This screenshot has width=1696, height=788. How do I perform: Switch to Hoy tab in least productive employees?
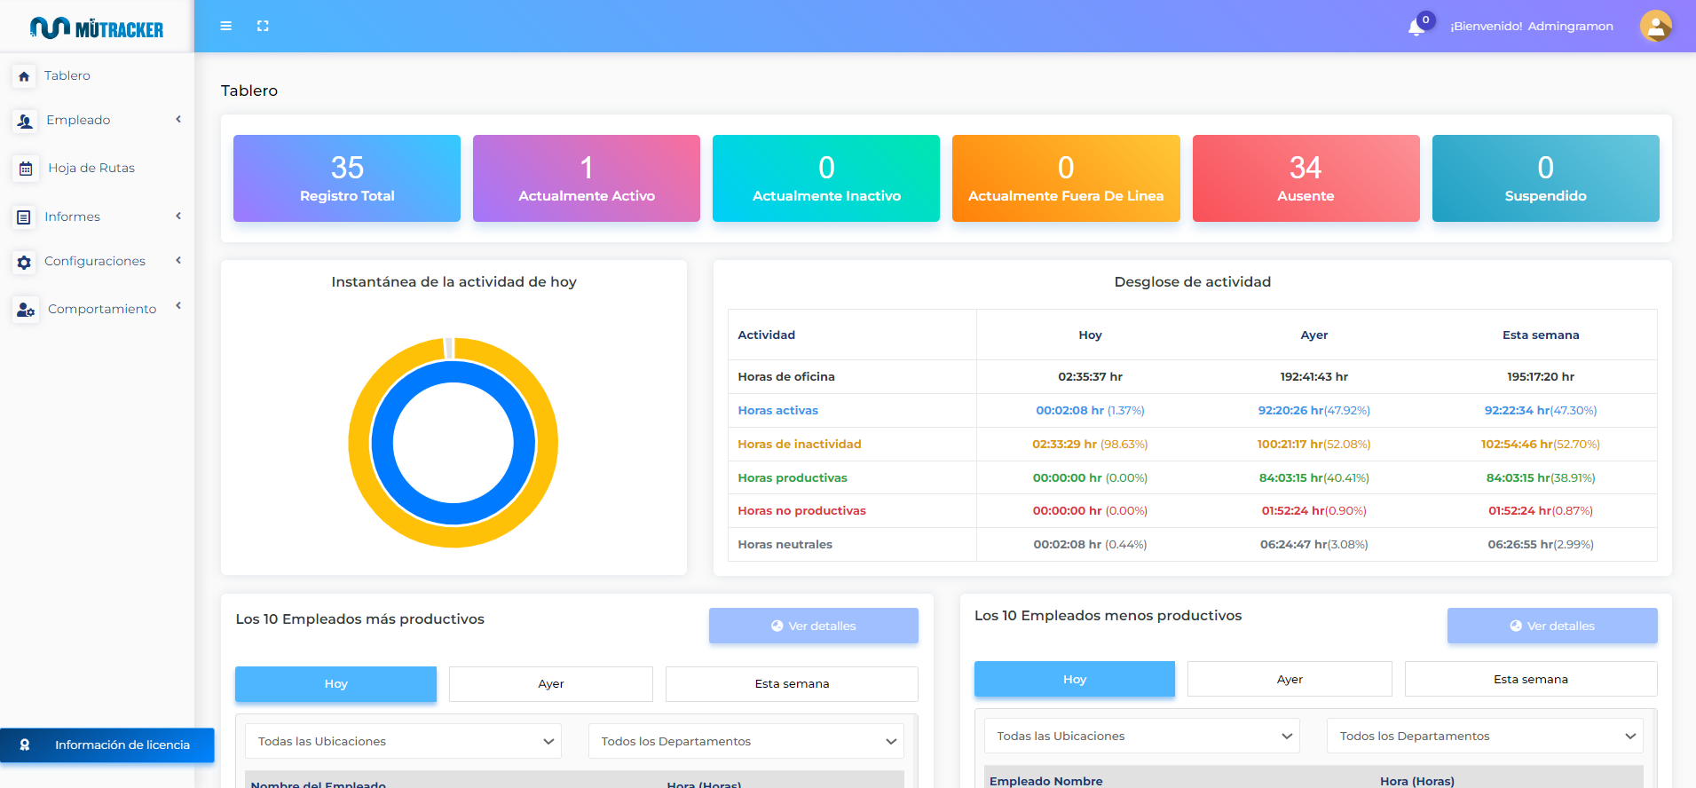point(1074,679)
